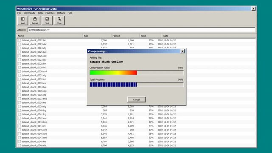Check the box for dataset_chunk_0029.ini
The image size is (272, 153).
point(20,68)
